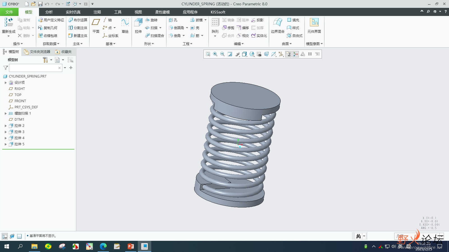Select the Solidify (实体化) tool
The width and height of the screenshot is (449, 252).
click(x=259, y=36)
